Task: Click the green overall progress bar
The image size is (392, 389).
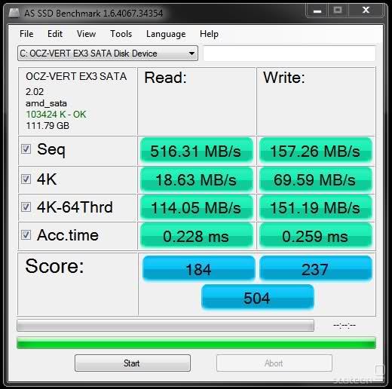Action: (196, 343)
